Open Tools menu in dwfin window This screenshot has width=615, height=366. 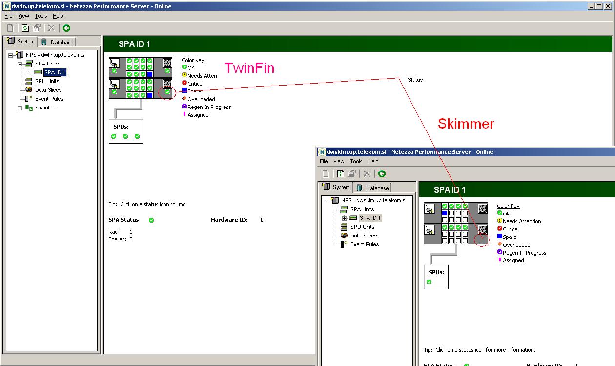point(41,16)
